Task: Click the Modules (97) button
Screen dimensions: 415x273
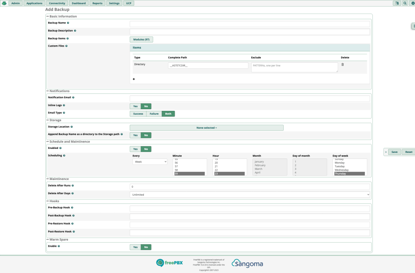Action: (x=141, y=40)
